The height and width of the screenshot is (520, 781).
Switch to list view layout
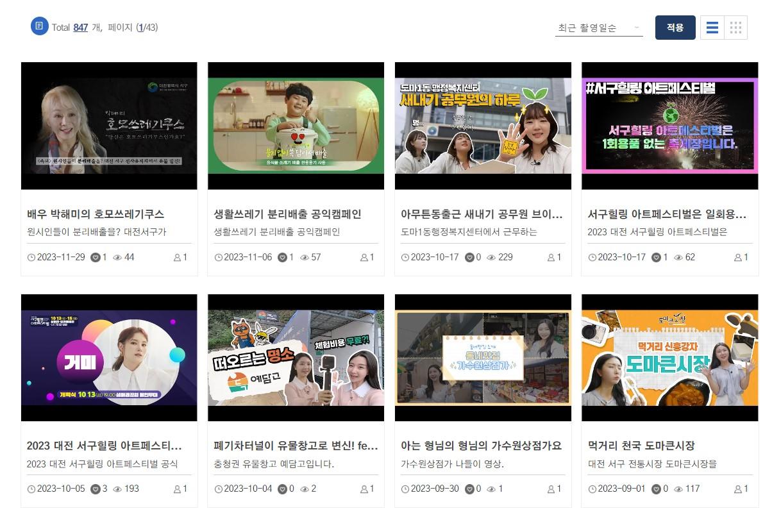(712, 28)
